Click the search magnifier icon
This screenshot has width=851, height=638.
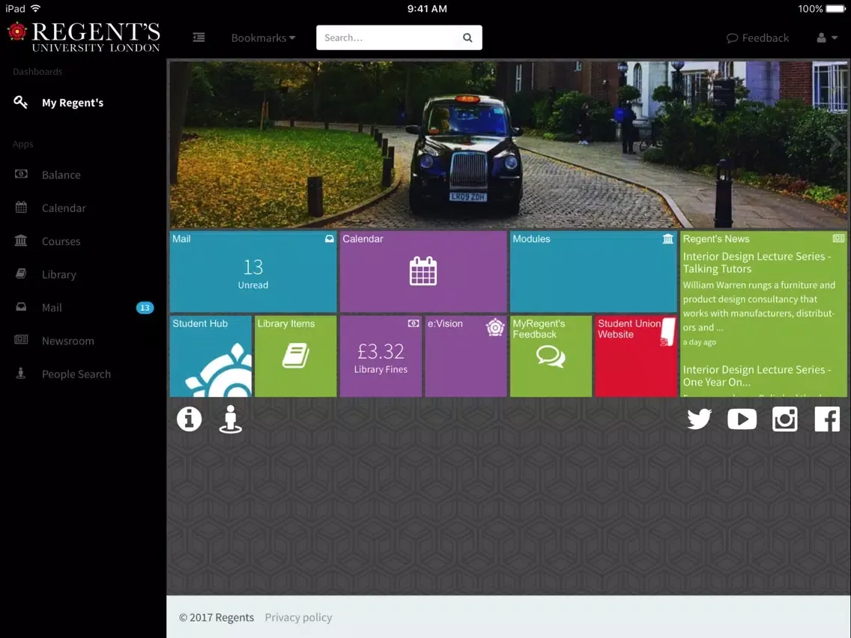point(467,37)
